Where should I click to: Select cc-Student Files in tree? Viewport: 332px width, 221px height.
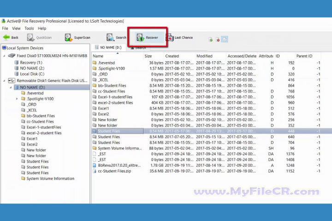(x=37, y=122)
